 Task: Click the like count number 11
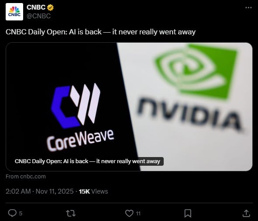138,214
